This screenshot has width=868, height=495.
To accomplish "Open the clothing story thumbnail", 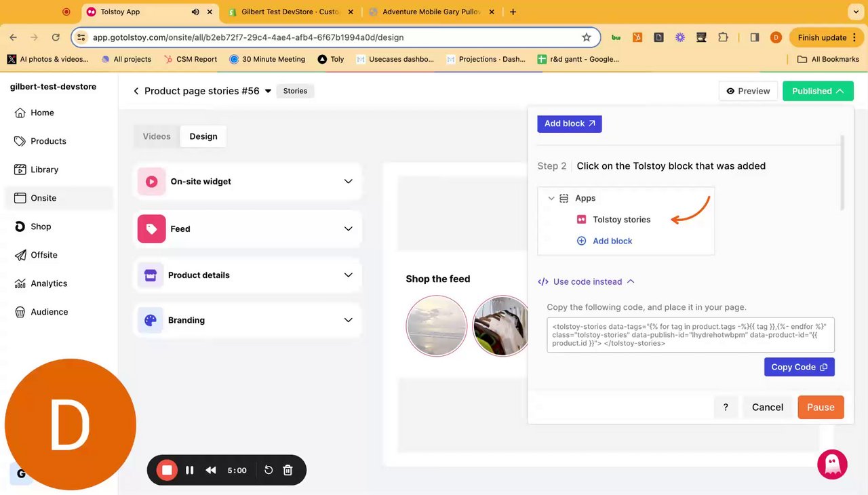I will pos(500,325).
